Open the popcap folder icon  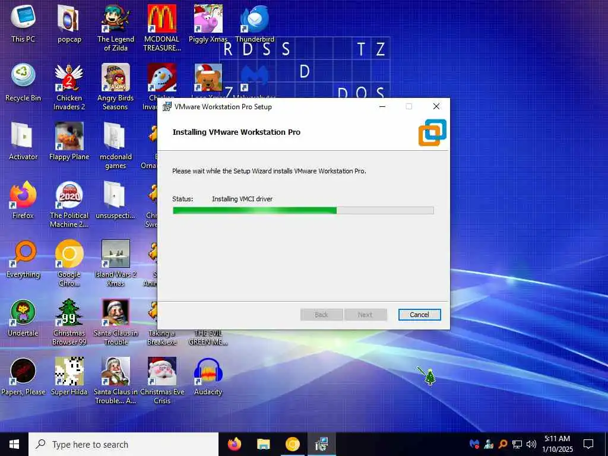tap(69, 23)
